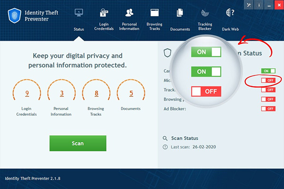Open the 8 Browsing Tracks count link

(x=97, y=93)
